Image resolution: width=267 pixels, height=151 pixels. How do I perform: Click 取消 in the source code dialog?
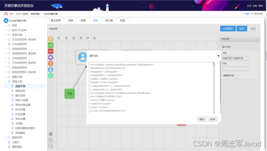point(213,119)
